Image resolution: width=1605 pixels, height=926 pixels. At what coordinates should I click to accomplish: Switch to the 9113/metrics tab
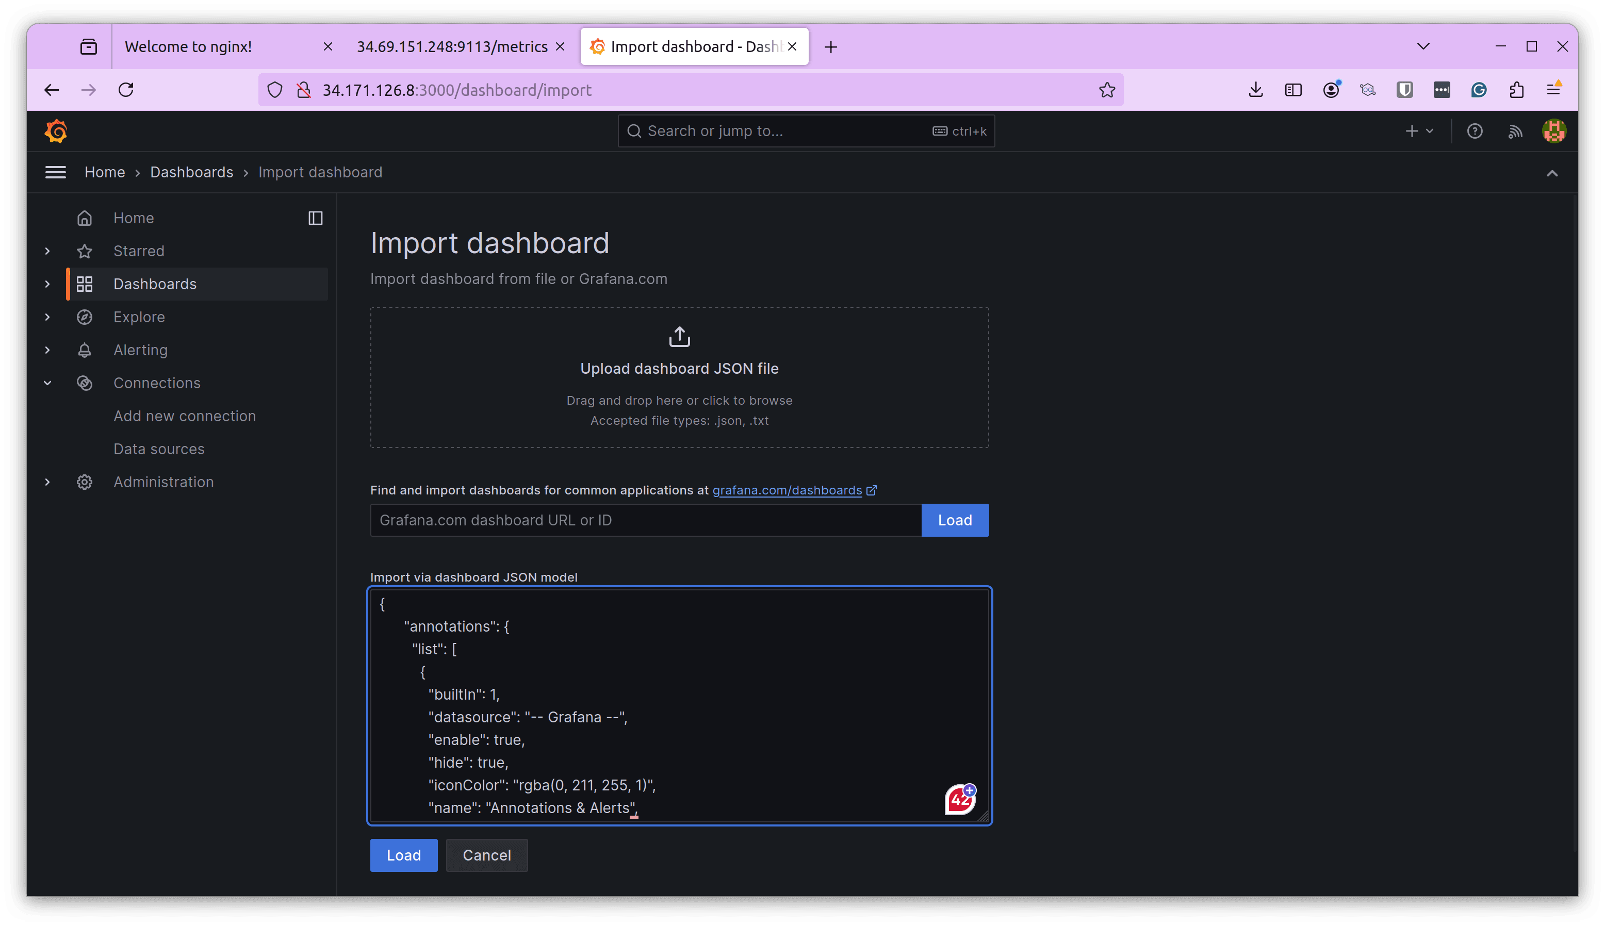[x=461, y=46]
